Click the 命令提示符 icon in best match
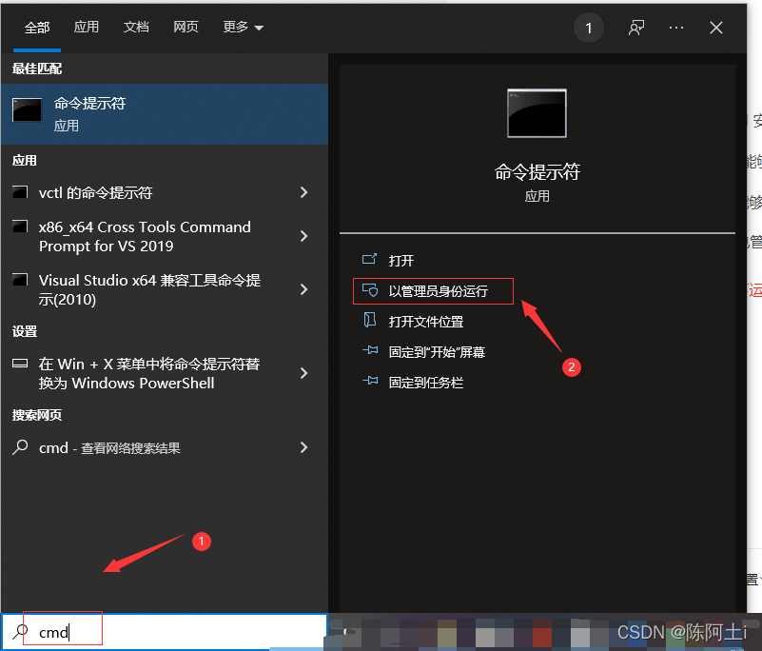 28,109
